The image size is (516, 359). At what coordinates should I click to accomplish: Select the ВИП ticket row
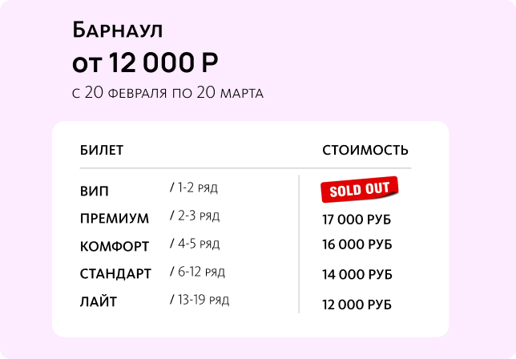(x=95, y=192)
